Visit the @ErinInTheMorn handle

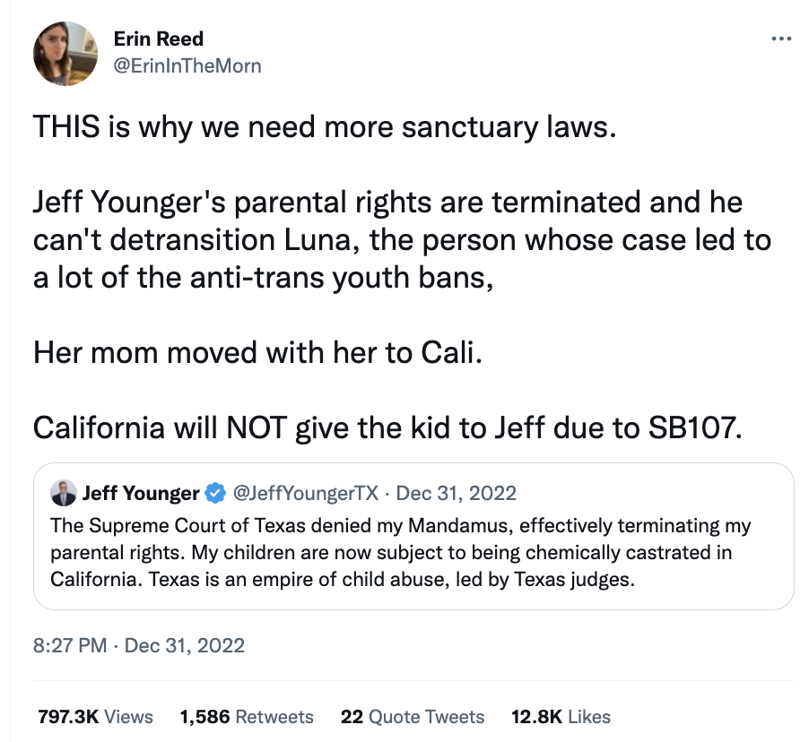point(187,66)
